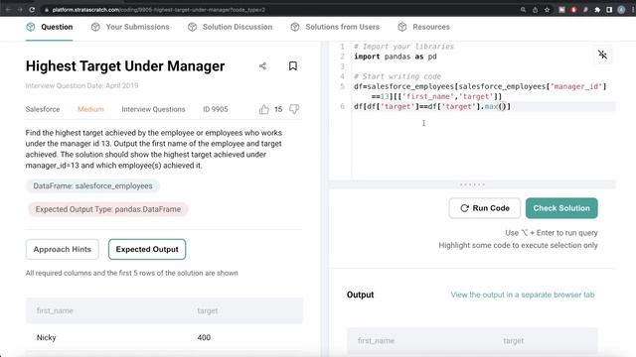Viewport: 636px width, 357px height.
Task: Click DataFrame: salesforce_employees tag
Action: (92, 186)
